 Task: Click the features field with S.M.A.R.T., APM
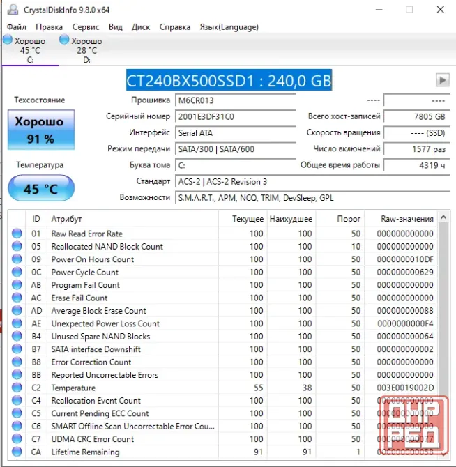(x=312, y=198)
